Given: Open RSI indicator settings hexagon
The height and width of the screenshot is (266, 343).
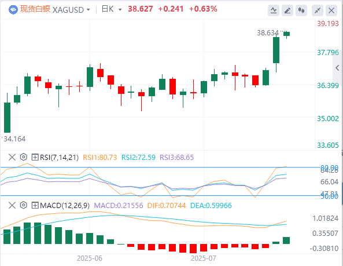Looking at the screenshot, I should click(x=23, y=157).
